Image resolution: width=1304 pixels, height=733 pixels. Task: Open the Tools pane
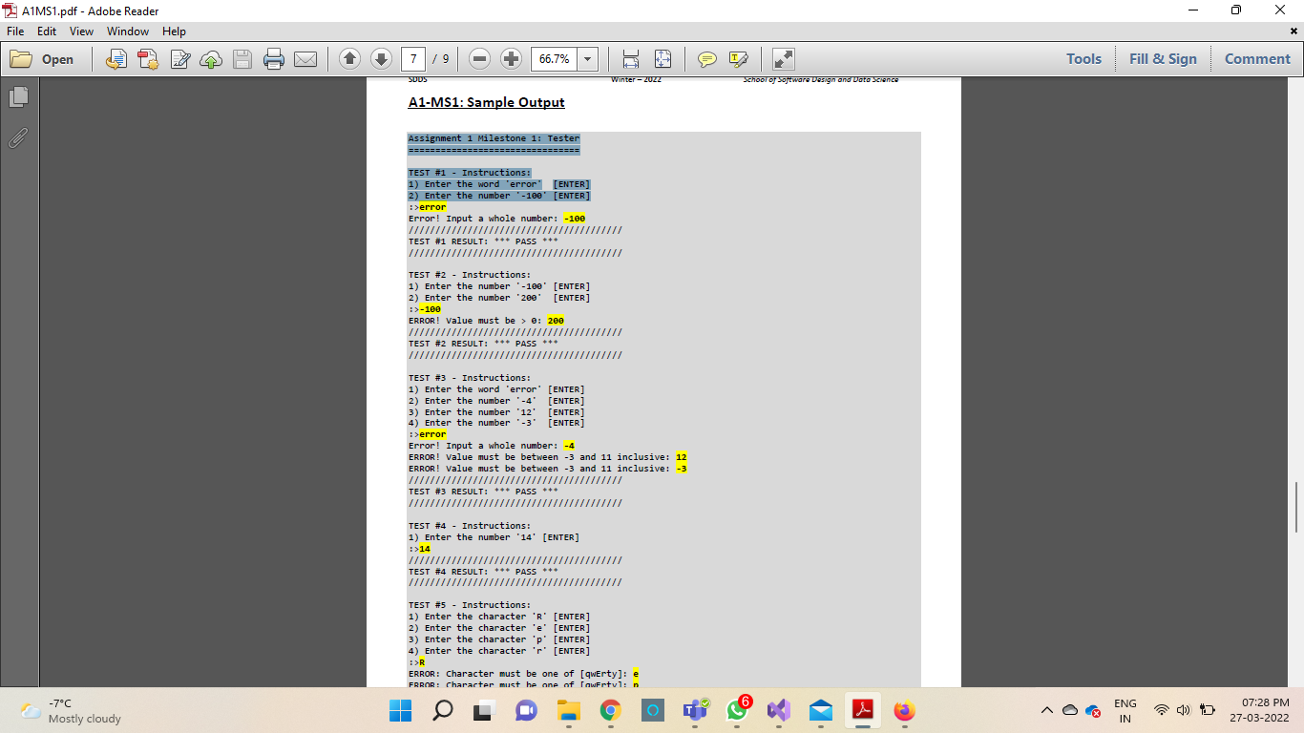(1083, 58)
